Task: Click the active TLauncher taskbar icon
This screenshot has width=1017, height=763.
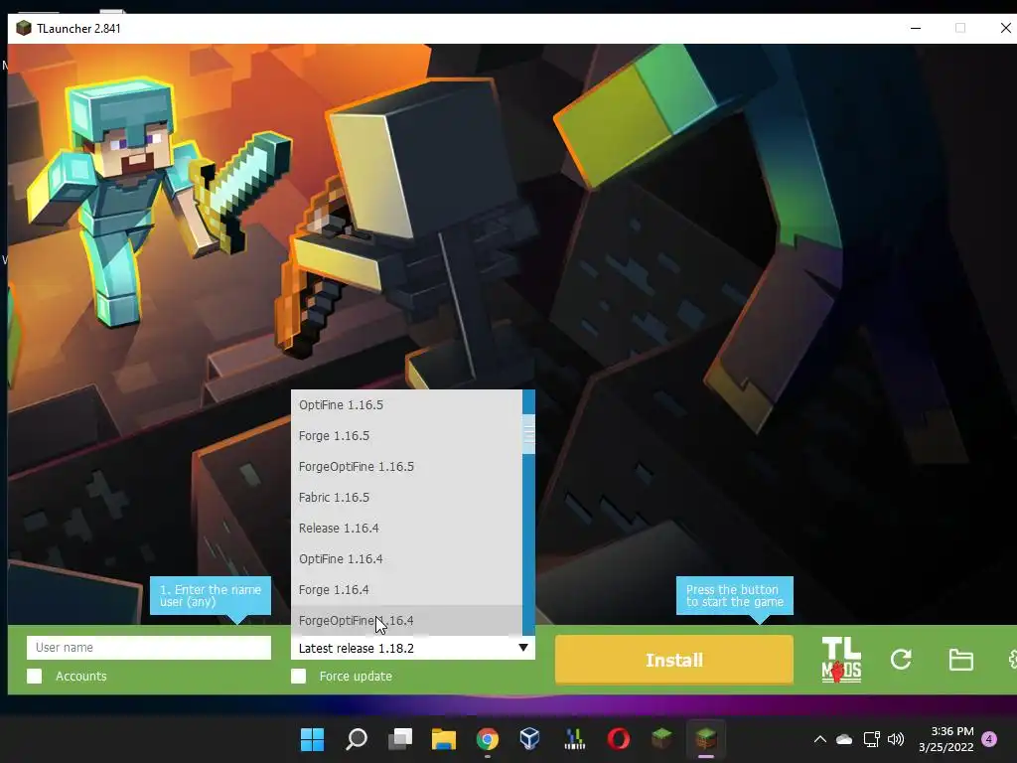Action: click(706, 738)
